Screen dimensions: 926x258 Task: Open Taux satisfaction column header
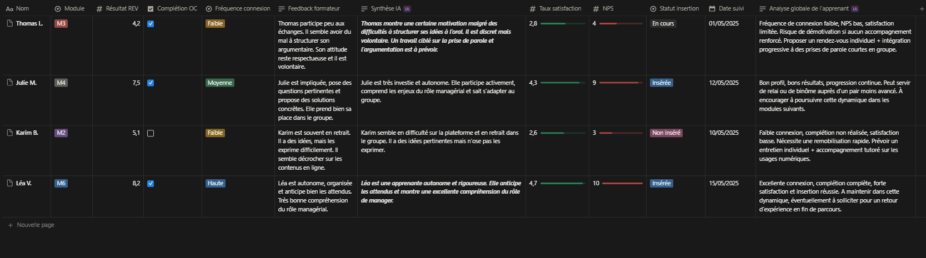(555, 9)
